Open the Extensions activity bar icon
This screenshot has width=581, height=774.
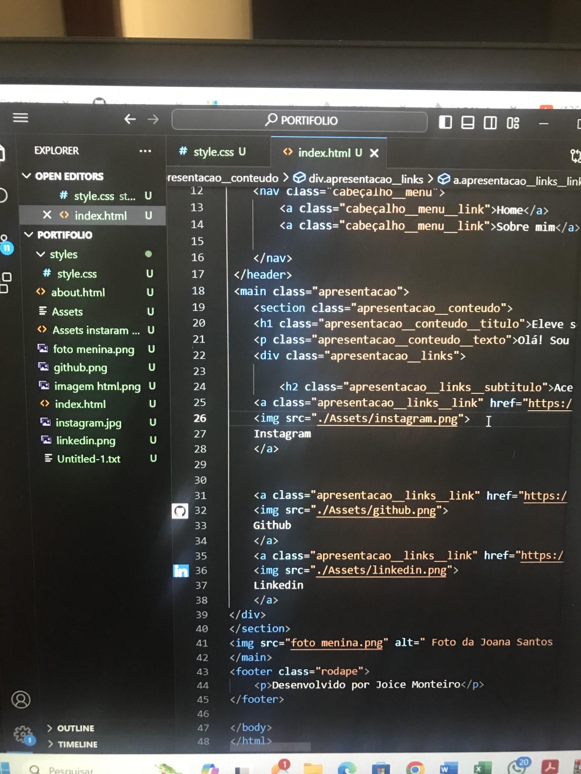(x=6, y=282)
